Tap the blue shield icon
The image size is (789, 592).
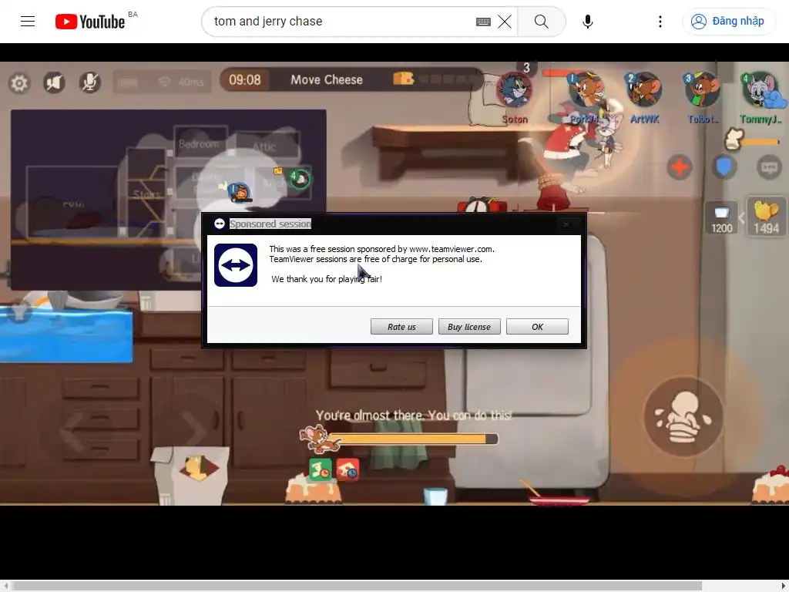point(724,167)
